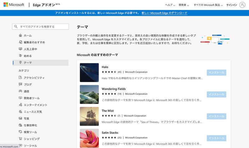Click インストール button for The Mist

[216, 116]
